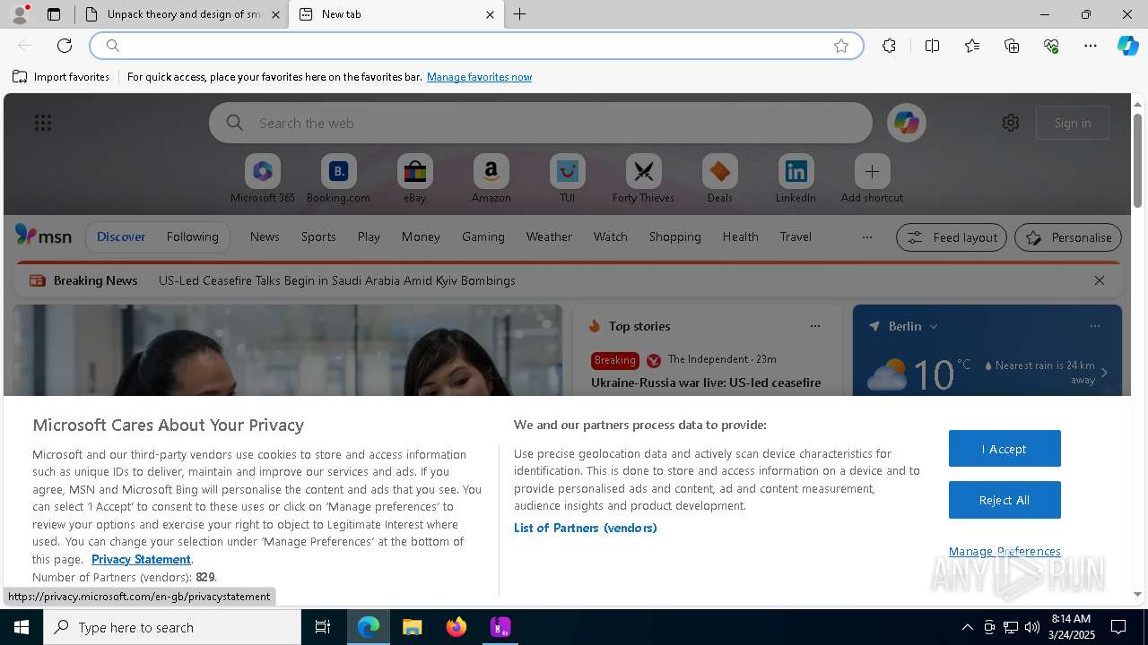
Task: Open weather card more options
Action: 1095,326
